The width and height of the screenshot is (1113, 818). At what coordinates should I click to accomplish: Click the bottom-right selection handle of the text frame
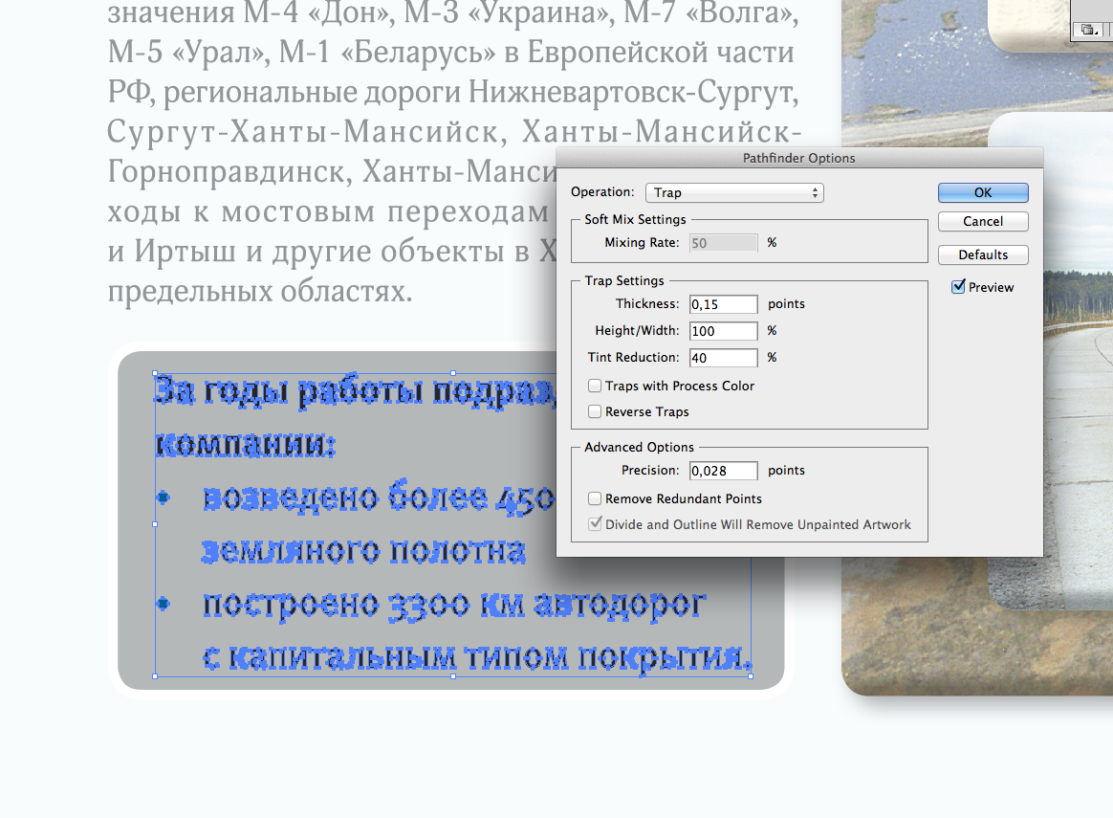(751, 676)
